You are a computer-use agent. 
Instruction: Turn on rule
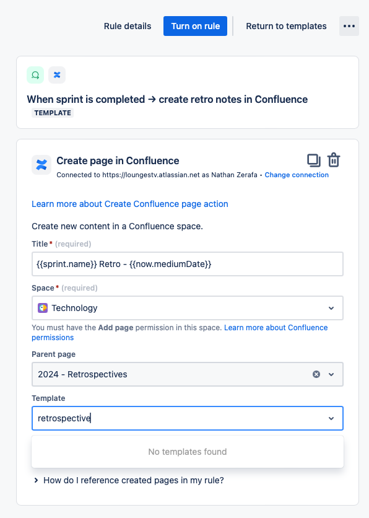pyautogui.click(x=196, y=26)
